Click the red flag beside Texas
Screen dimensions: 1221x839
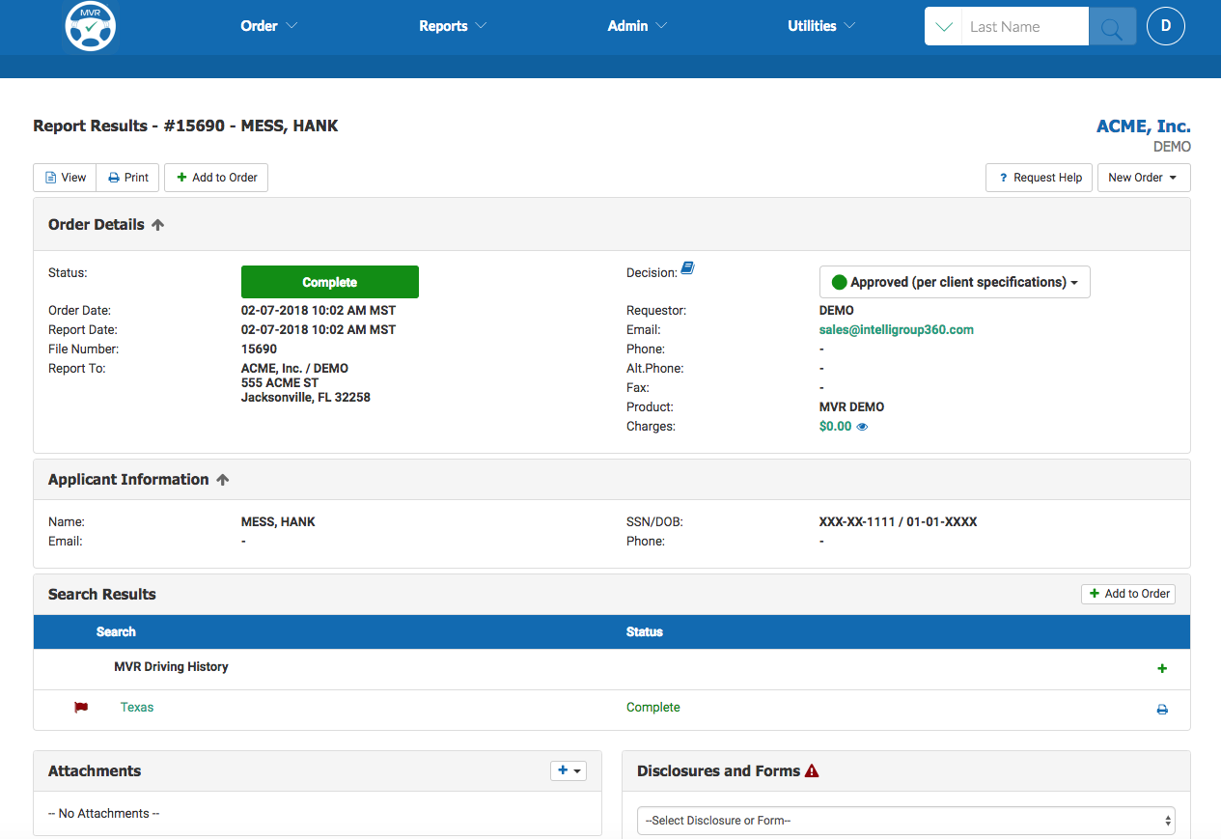coord(81,708)
